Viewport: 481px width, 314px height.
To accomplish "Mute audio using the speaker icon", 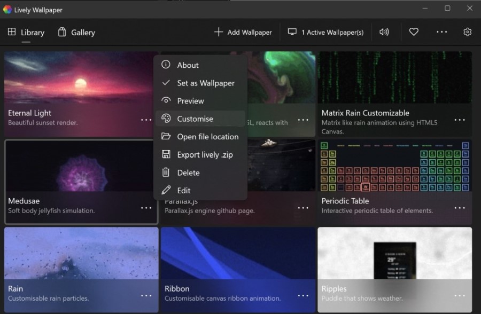I will click(x=384, y=32).
